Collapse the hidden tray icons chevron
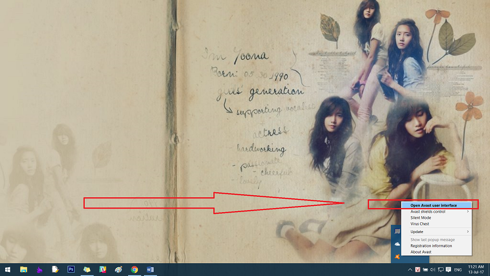Image resolution: width=490 pixels, height=276 pixels. coord(409,269)
